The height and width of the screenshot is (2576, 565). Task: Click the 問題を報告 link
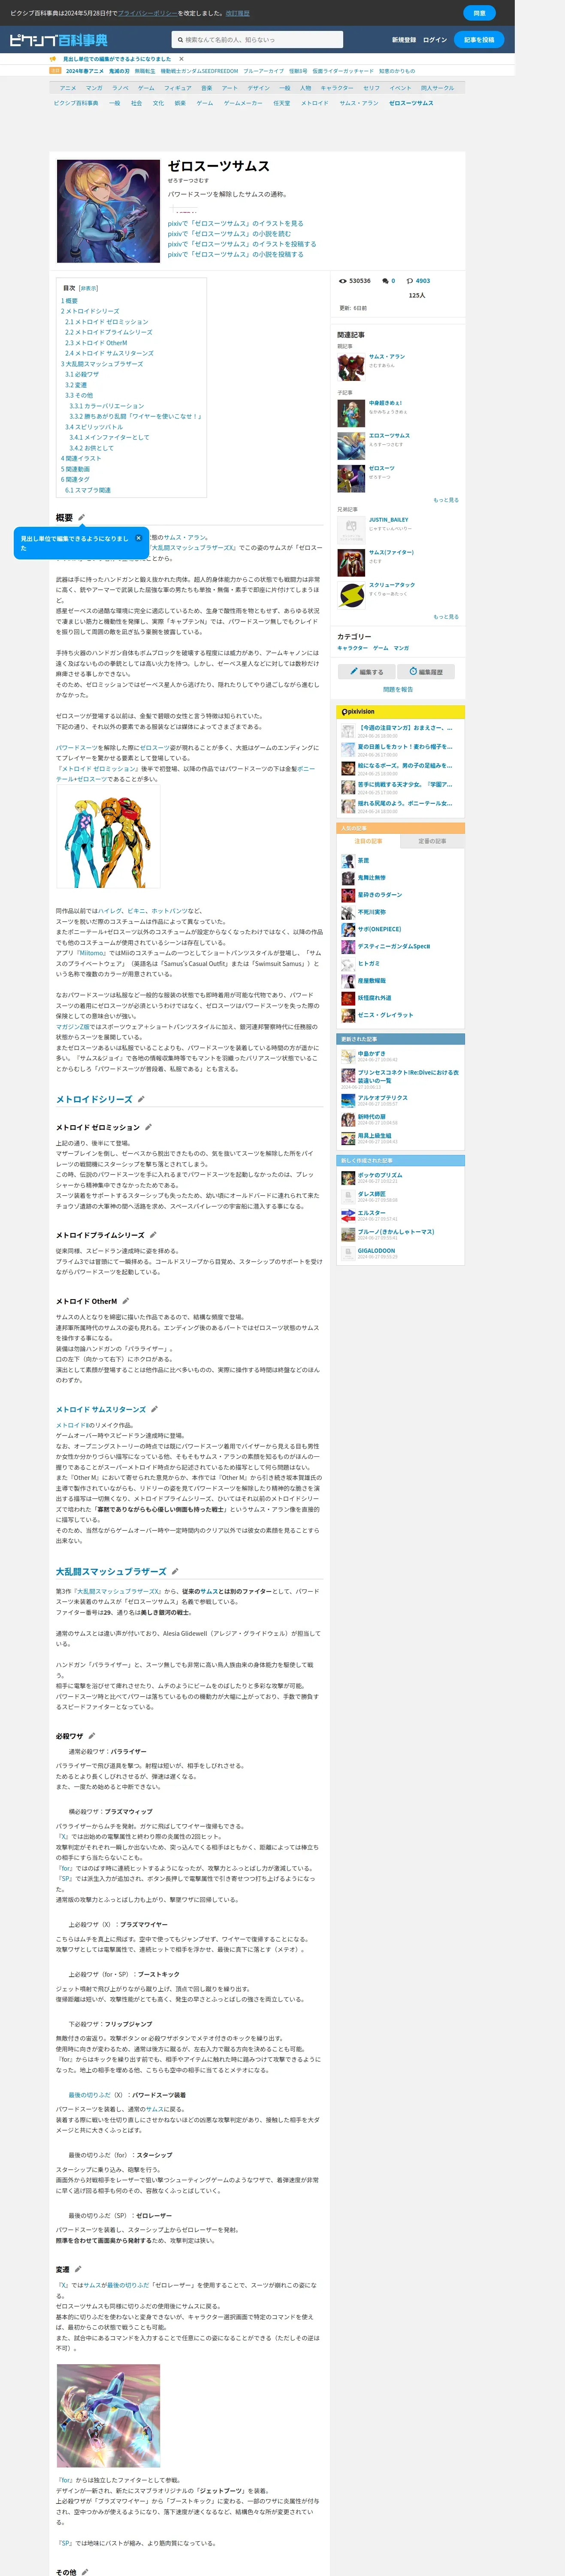pyautogui.click(x=398, y=690)
